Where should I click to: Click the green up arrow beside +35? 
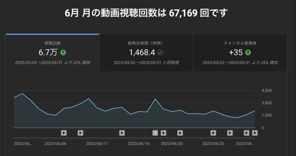pyautogui.click(x=248, y=53)
